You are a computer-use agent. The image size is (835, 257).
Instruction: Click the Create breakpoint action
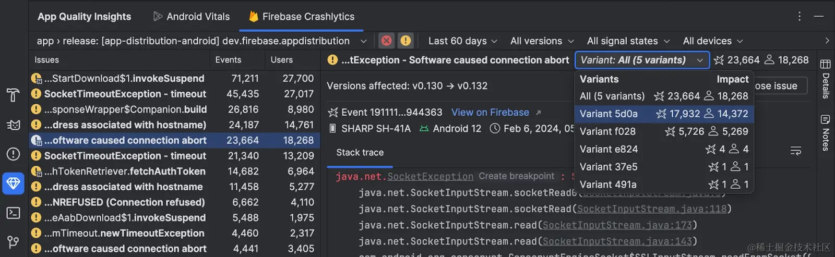tap(516, 176)
